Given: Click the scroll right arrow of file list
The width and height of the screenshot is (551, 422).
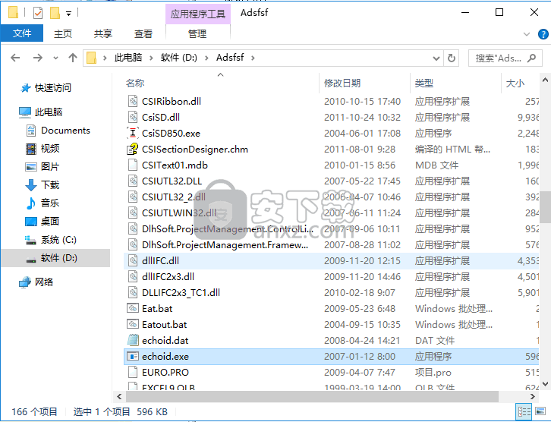Looking at the screenshot, I should (532, 397).
